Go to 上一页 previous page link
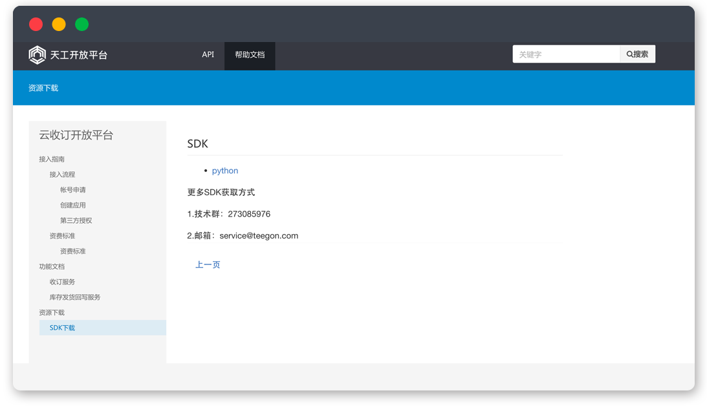 208,264
